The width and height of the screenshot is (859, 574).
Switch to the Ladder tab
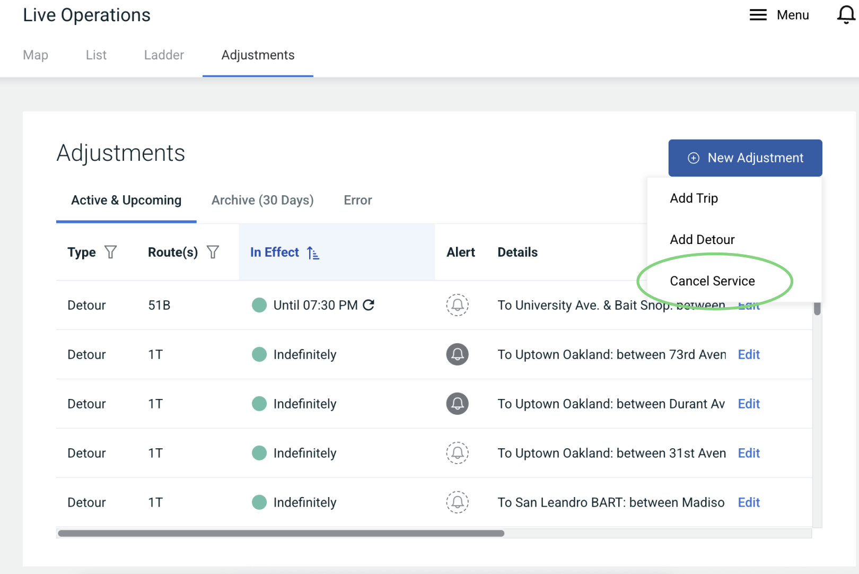click(x=164, y=55)
